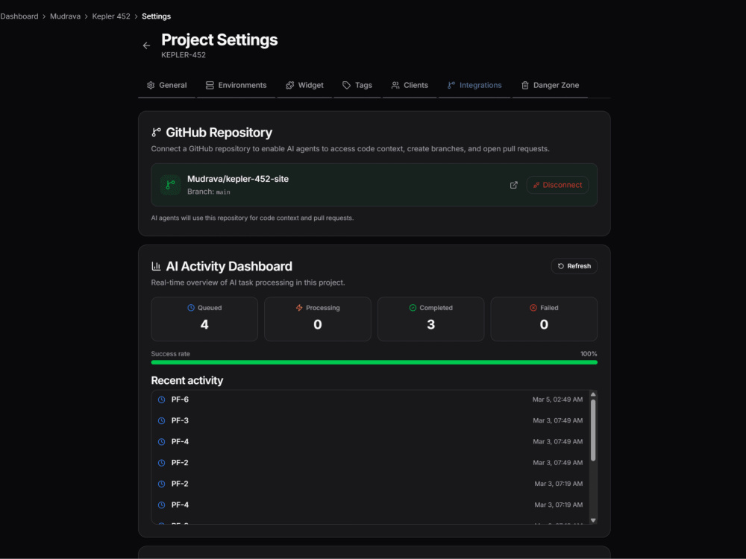
Task: Open external link icon for Mudrava/kepler-452-site
Action: 514,185
